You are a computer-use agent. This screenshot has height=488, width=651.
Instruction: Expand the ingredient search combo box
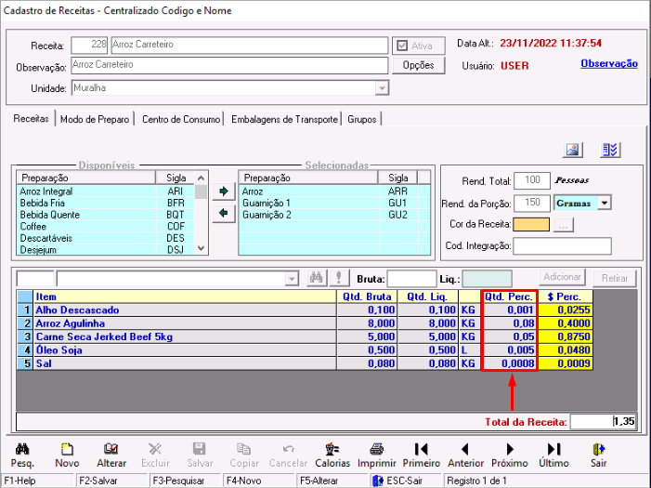(292, 278)
